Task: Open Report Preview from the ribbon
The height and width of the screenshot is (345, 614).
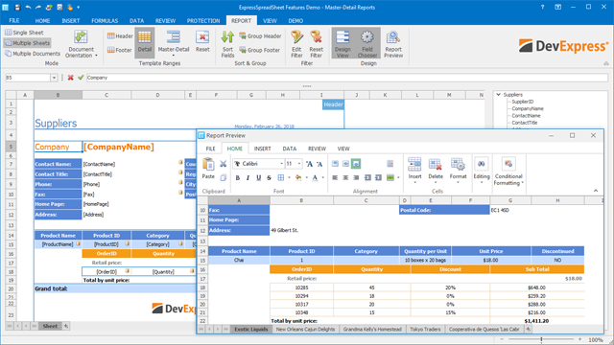Action: (393, 44)
